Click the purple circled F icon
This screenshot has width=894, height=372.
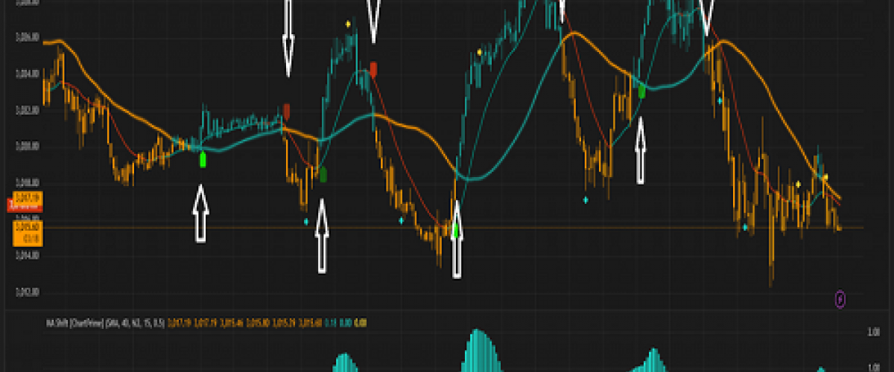(840, 299)
